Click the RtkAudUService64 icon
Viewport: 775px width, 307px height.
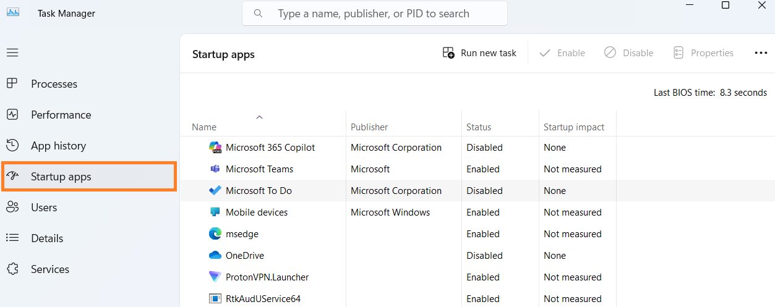coord(215,299)
